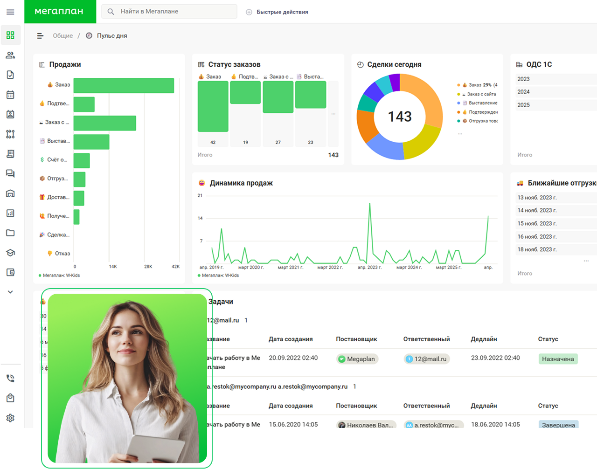Viewport: 597px width, 469px height.
Task: Expand more sidebar items chevron
Action: (x=10, y=292)
